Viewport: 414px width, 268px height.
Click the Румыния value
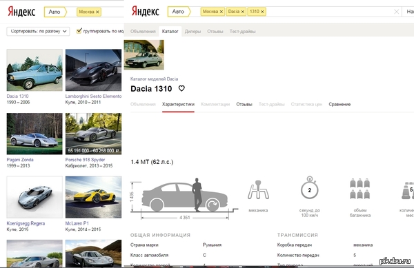coord(212,245)
